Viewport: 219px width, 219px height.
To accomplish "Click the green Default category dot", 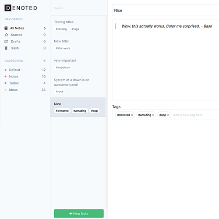I will click(5, 70).
